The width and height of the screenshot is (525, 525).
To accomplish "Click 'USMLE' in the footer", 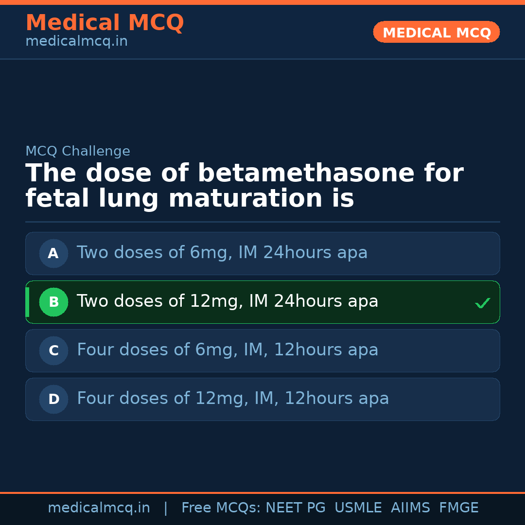I will click(x=358, y=508).
